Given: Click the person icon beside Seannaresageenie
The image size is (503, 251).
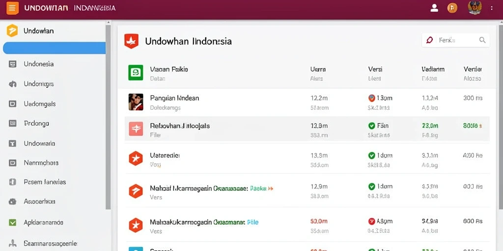Looking at the screenshot, I should point(12,244).
